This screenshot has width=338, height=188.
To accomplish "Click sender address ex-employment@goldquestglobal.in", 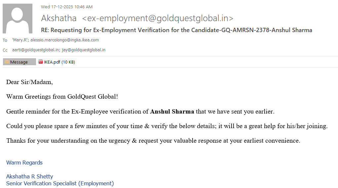I will (158, 19).
